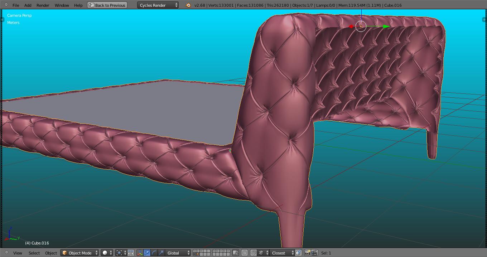
Task: Toggle lock layers to scene button
Action: point(235,253)
